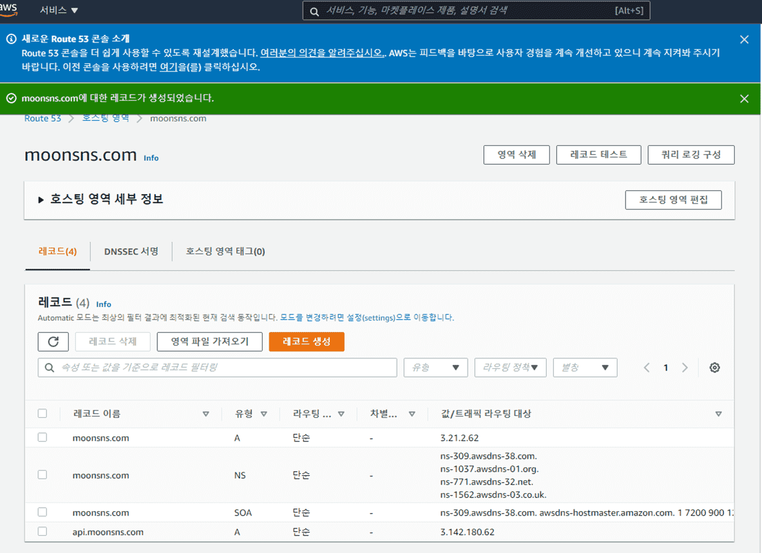Switch to the 레코드(4) tab

(57, 251)
